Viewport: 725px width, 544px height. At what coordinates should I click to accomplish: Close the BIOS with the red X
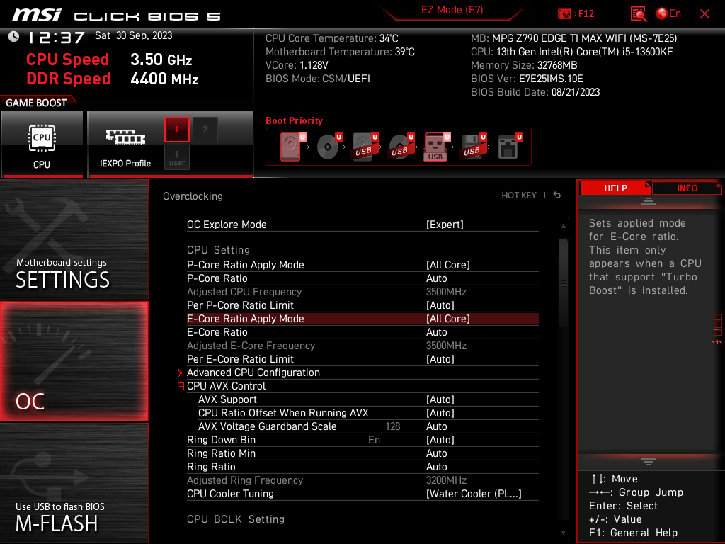(x=704, y=14)
